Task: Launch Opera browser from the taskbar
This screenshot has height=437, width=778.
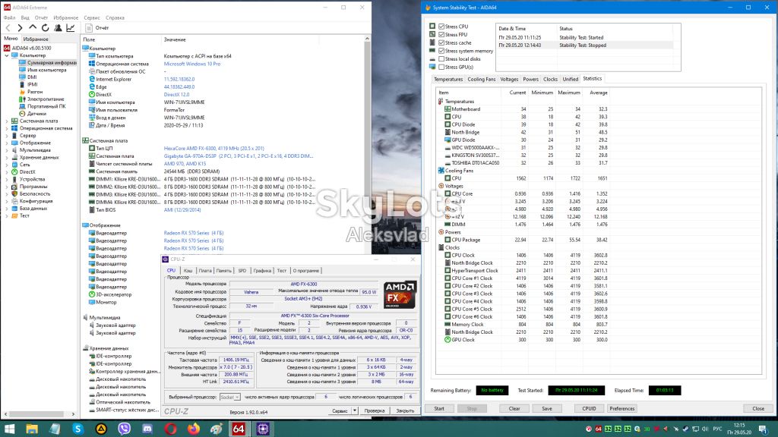Action: click(x=170, y=429)
